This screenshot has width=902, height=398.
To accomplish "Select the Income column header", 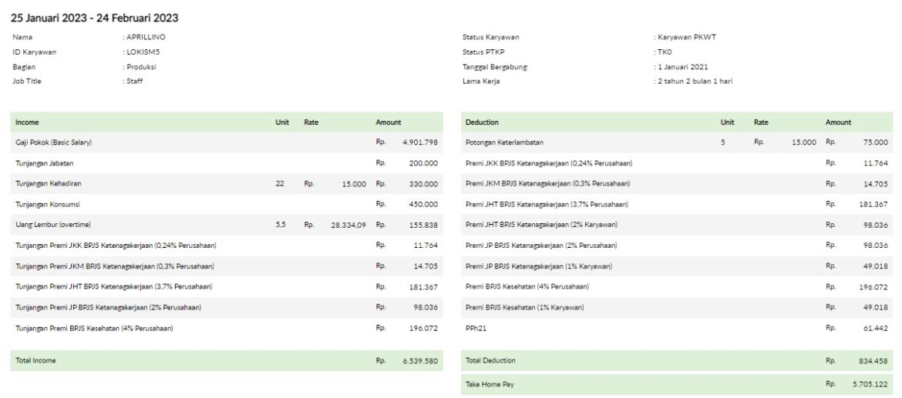I will [x=27, y=122].
